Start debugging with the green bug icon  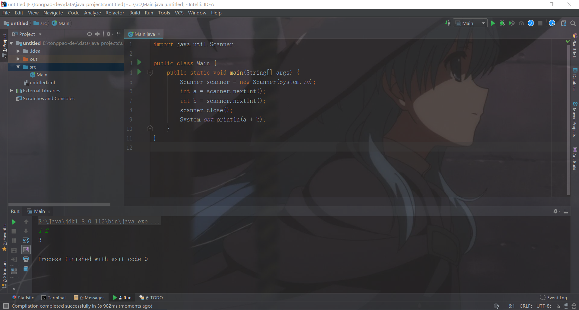502,23
